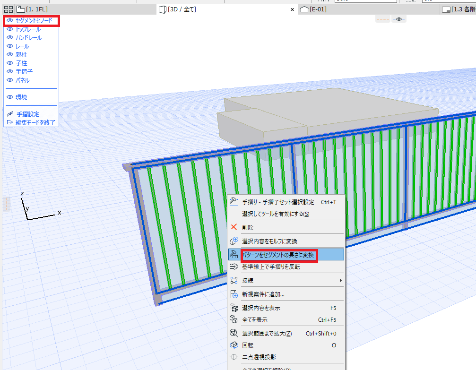The width and height of the screenshot is (476, 370).
Task: Toggle visibility of 親柱 posts
Action: pyautogui.click(x=10, y=54)
